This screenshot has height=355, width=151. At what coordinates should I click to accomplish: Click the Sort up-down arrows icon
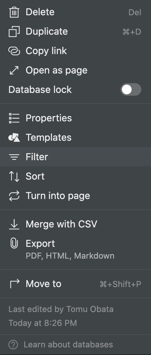[14, 176]
